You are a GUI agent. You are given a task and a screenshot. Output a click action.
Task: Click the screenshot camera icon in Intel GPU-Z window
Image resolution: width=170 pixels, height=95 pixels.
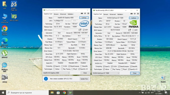coord(82,13)
